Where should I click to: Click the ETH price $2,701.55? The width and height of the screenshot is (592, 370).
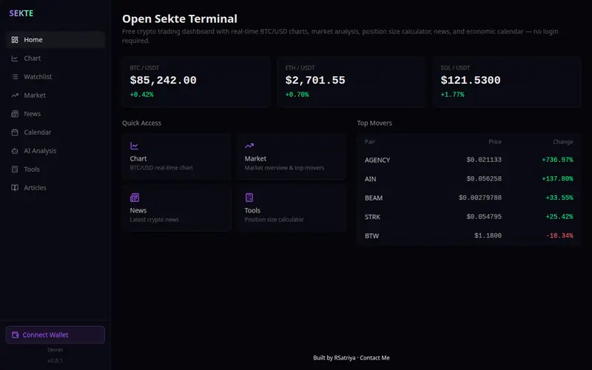(x=315, y=80)
